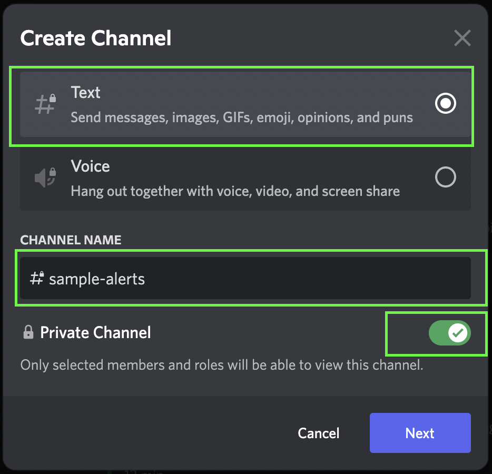Click the CHANNEL NAME heading label

tap(71, 240)
